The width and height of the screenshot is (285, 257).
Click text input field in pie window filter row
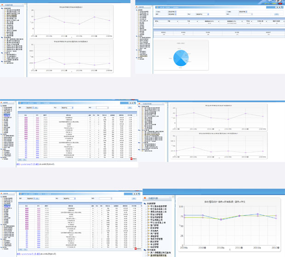point(245,14)
